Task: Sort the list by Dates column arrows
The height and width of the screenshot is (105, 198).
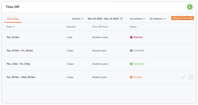Action: (14, 27)
